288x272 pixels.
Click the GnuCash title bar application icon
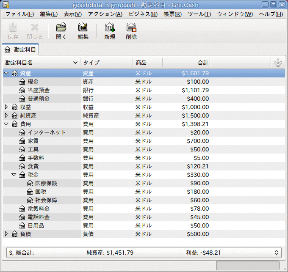[x=6, y=5]
